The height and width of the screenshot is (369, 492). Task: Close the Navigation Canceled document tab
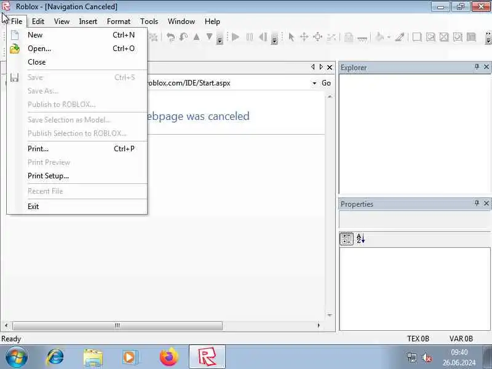click(330, 67)
